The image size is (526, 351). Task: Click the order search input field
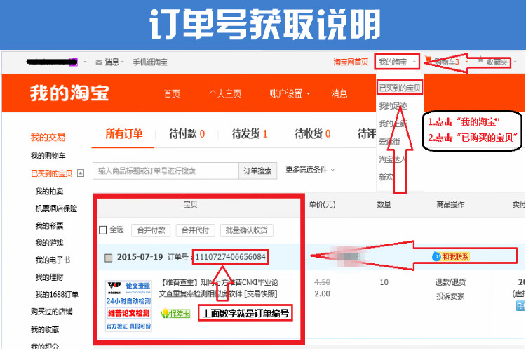pyautogui.click(x=166, y=171)
